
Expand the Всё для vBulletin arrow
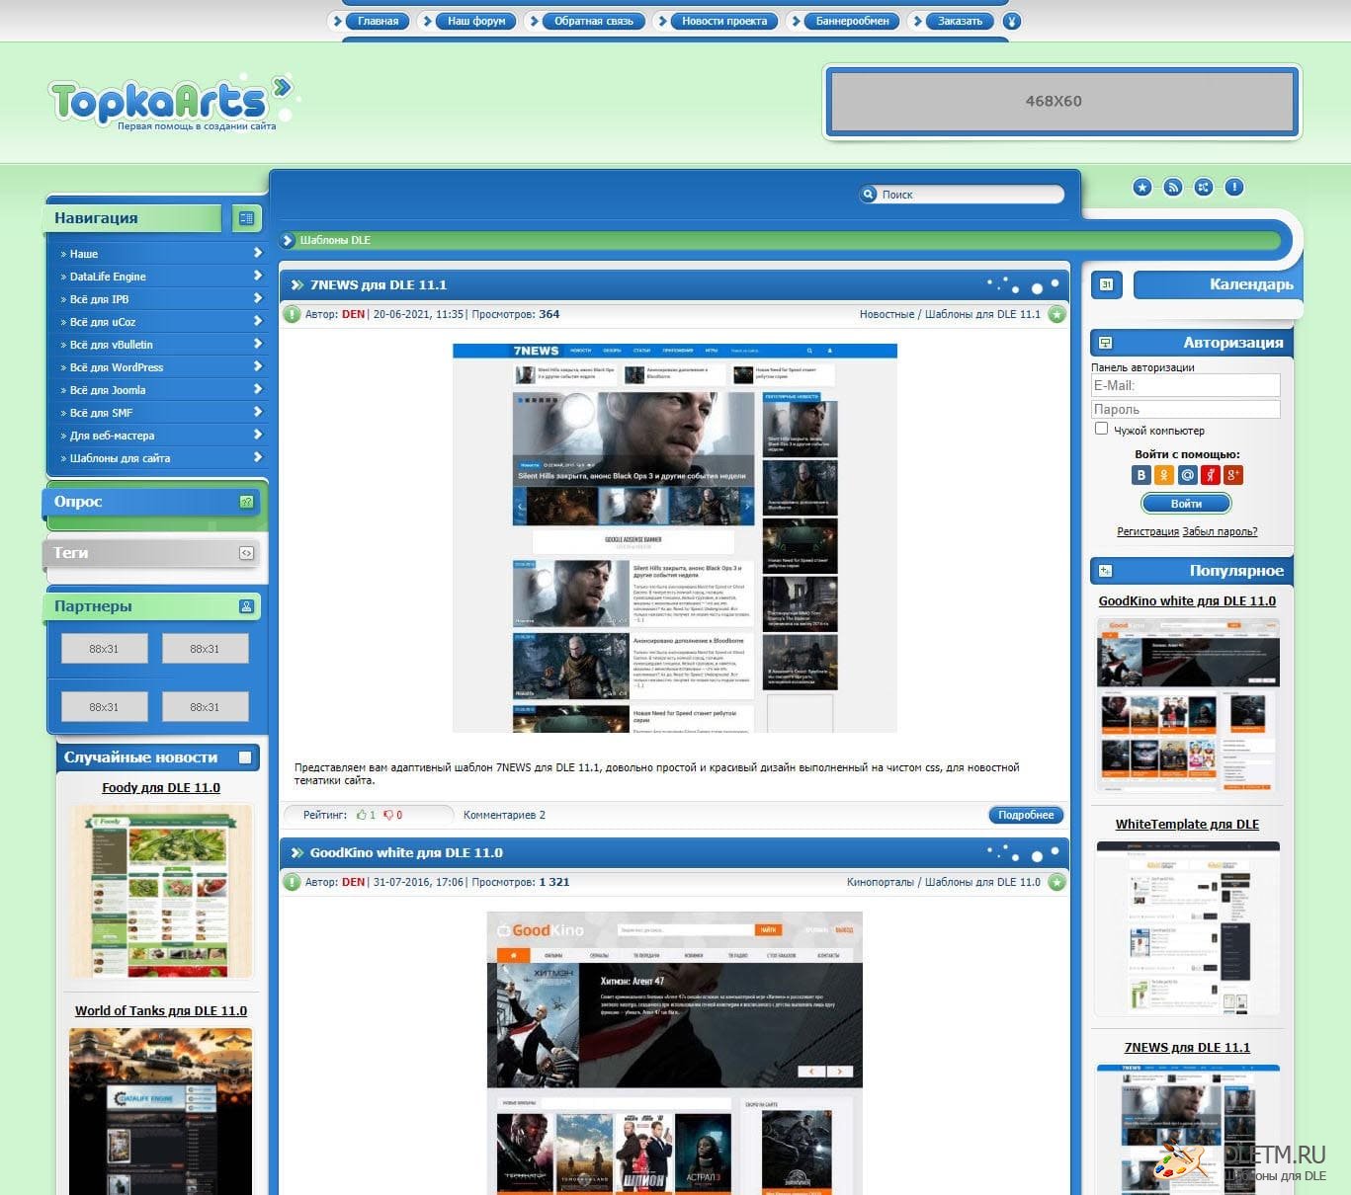(x=257, y=344)
